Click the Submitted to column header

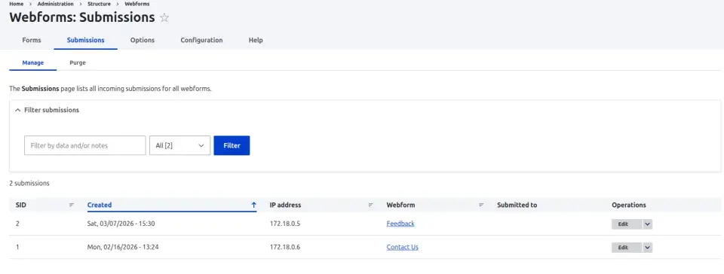[x=517, y=205]
